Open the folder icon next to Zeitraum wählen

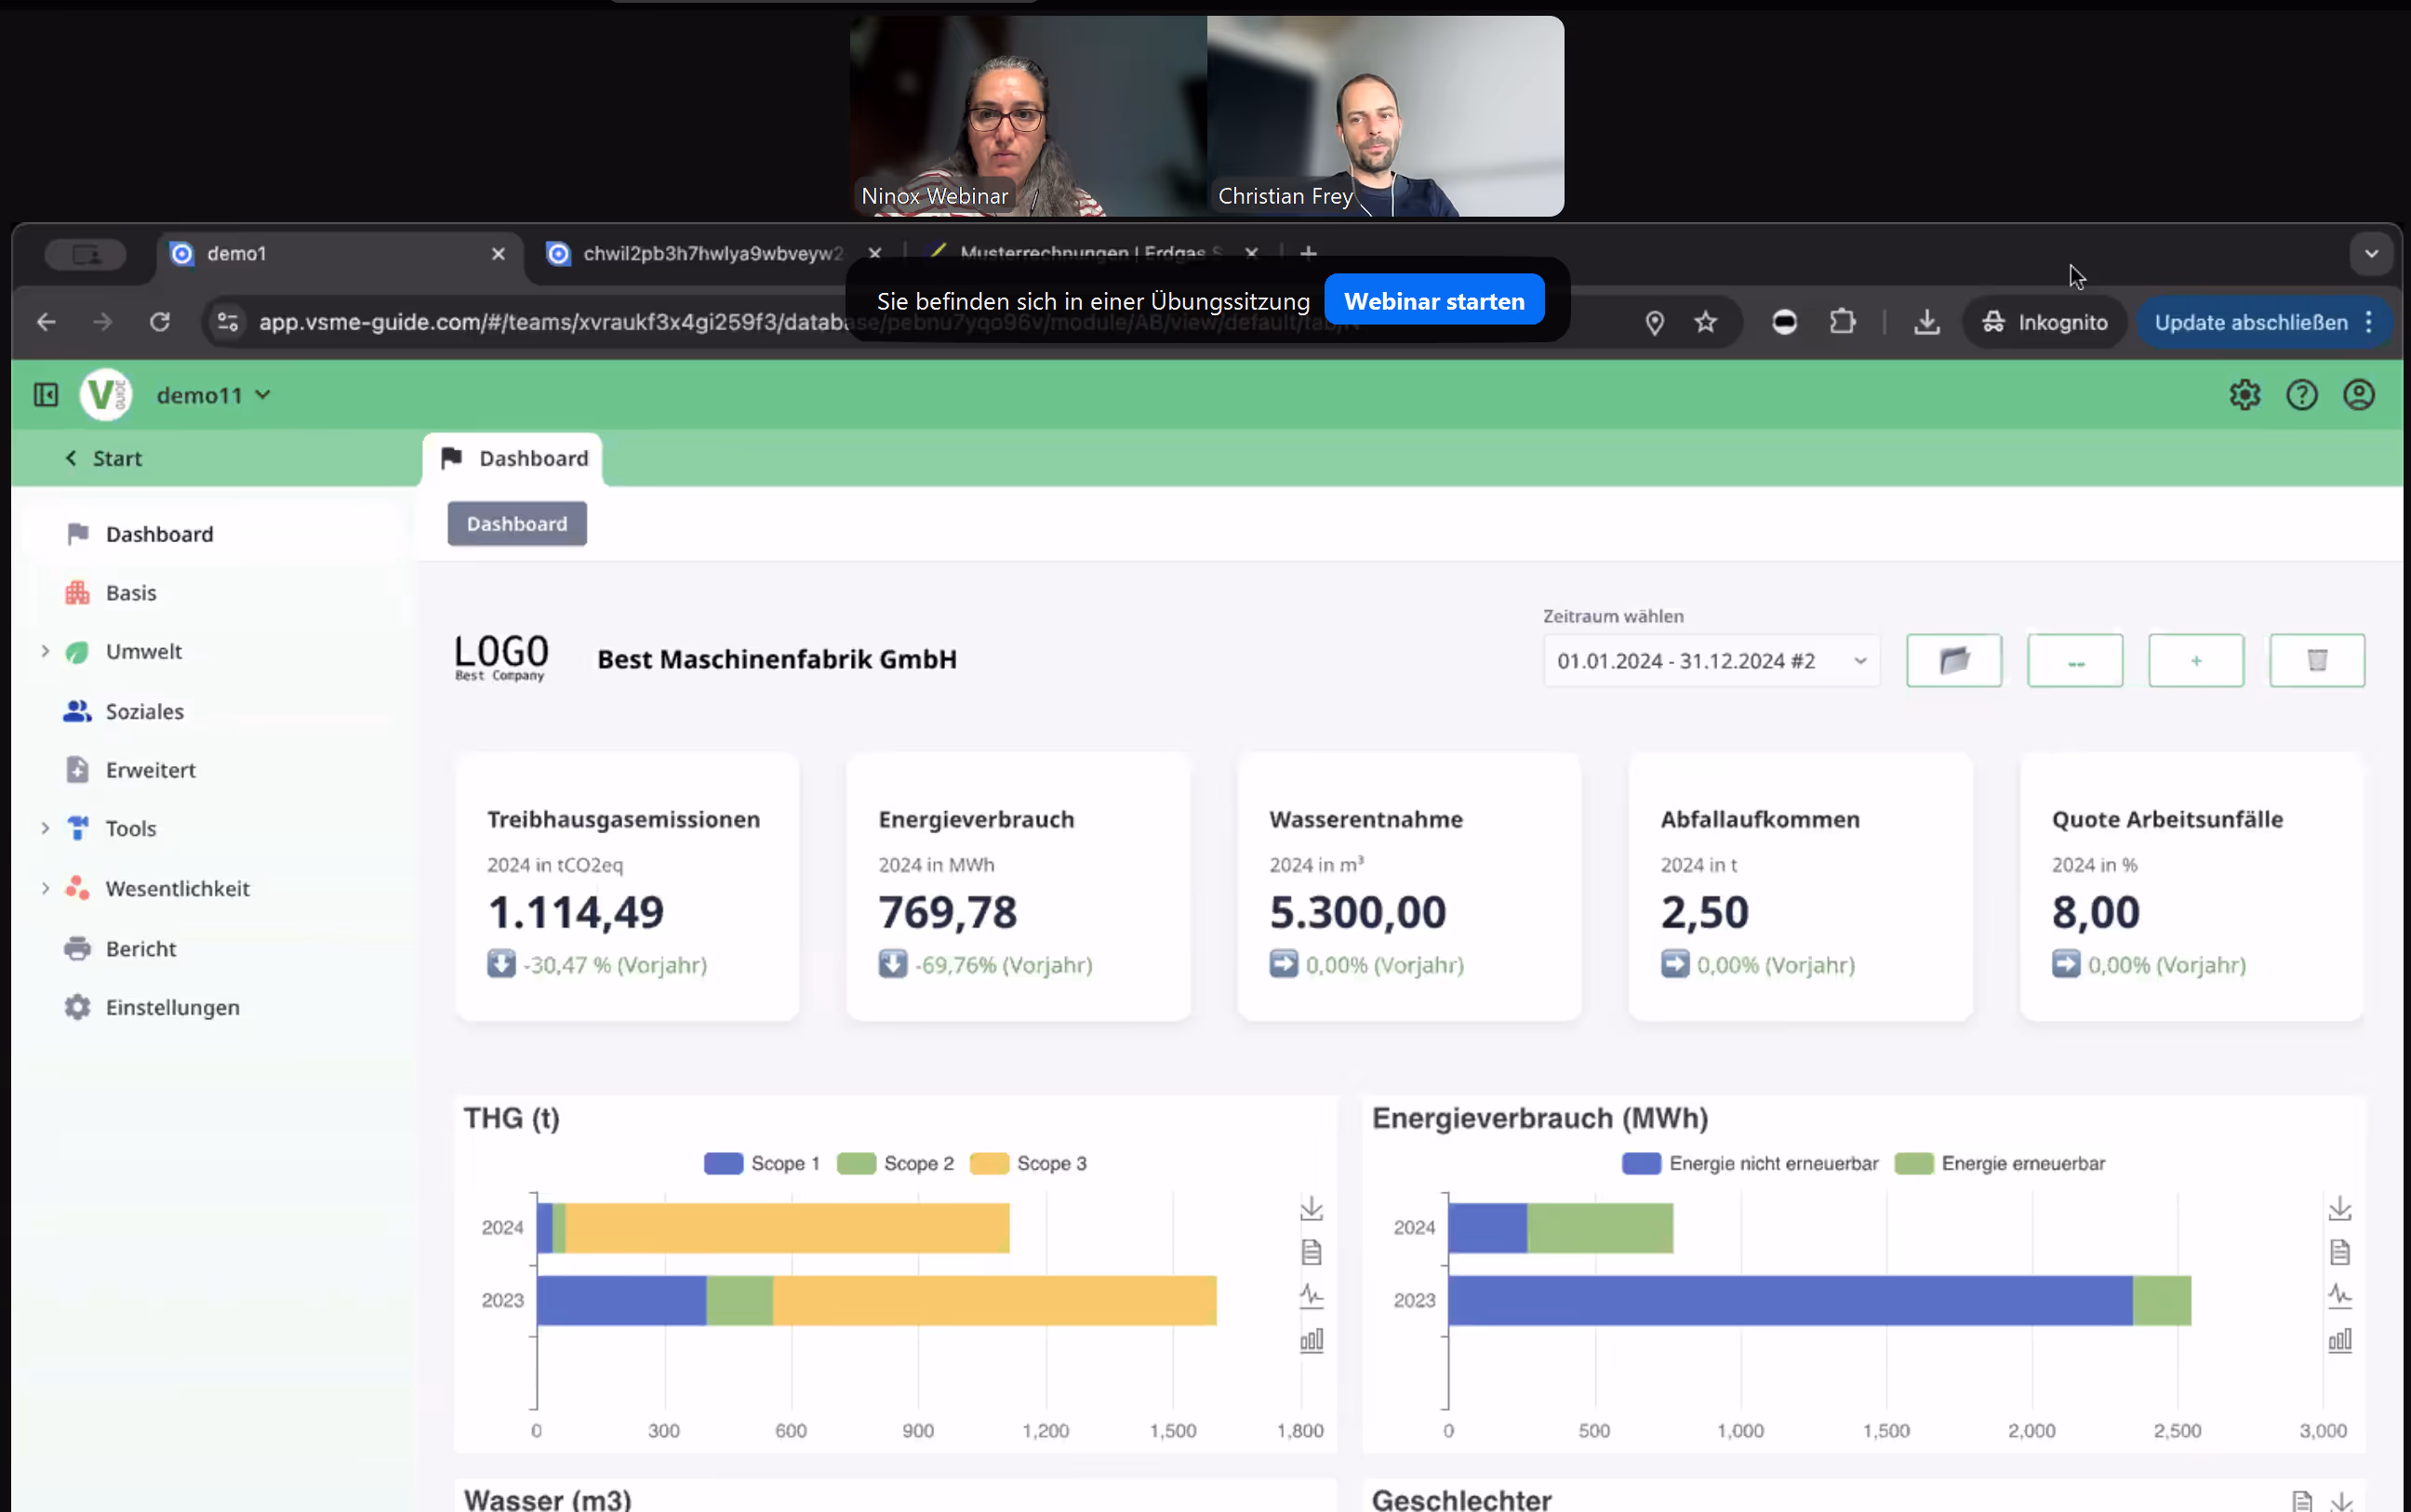click(x=1953, y=660)
